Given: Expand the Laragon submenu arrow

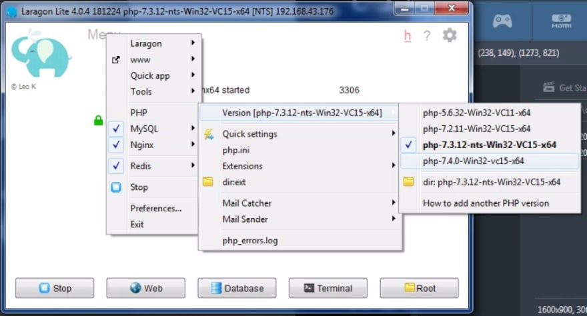Looking at the screenshot, I should (193, 43).
